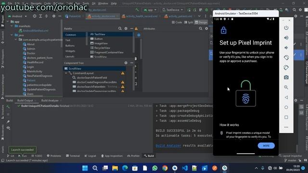
Task: Open File Explorer from the taskbar
Action: tap(115, 168)
